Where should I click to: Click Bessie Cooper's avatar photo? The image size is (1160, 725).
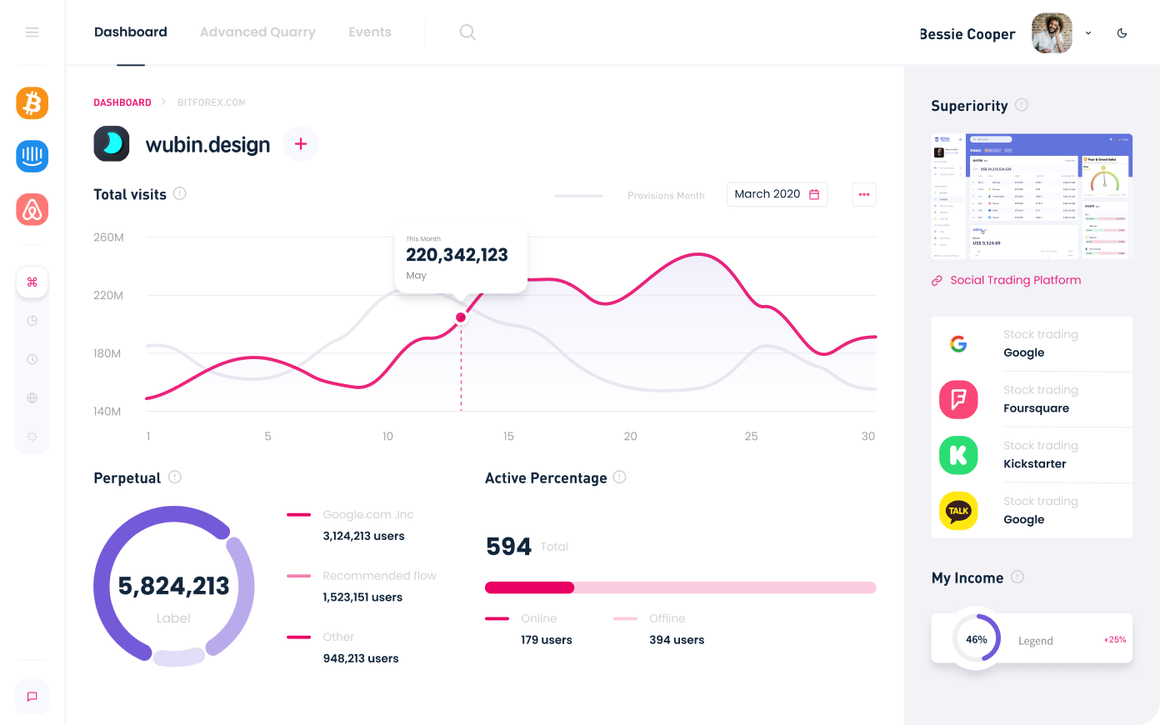pyautogui.click(x=1052, y=33)
